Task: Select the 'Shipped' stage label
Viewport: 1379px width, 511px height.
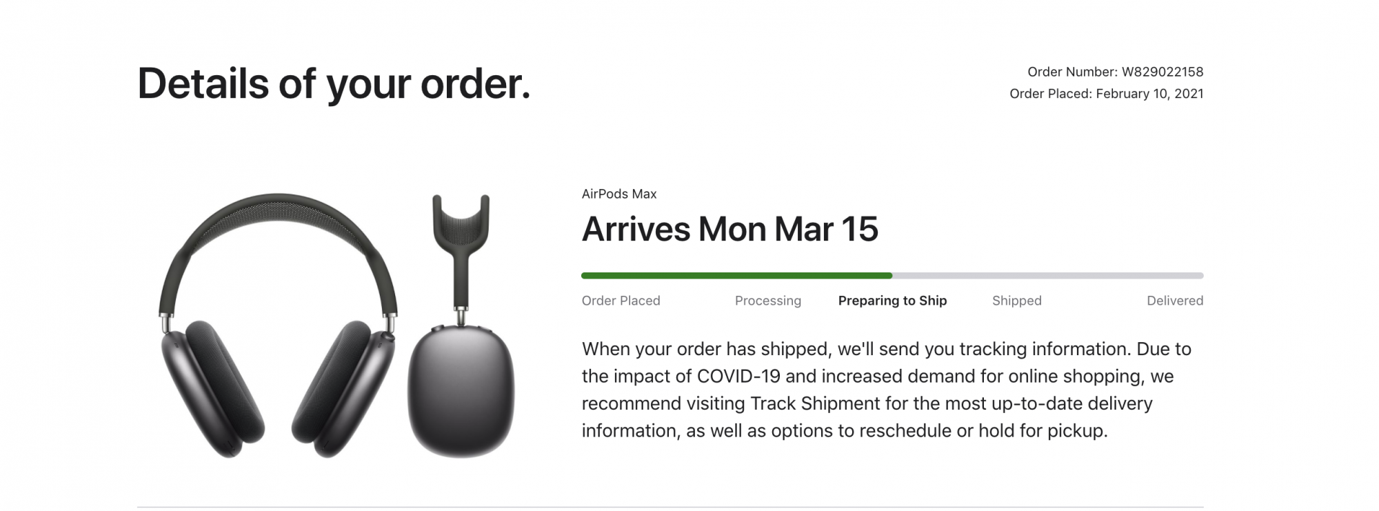Action: tap(1016, 301)
